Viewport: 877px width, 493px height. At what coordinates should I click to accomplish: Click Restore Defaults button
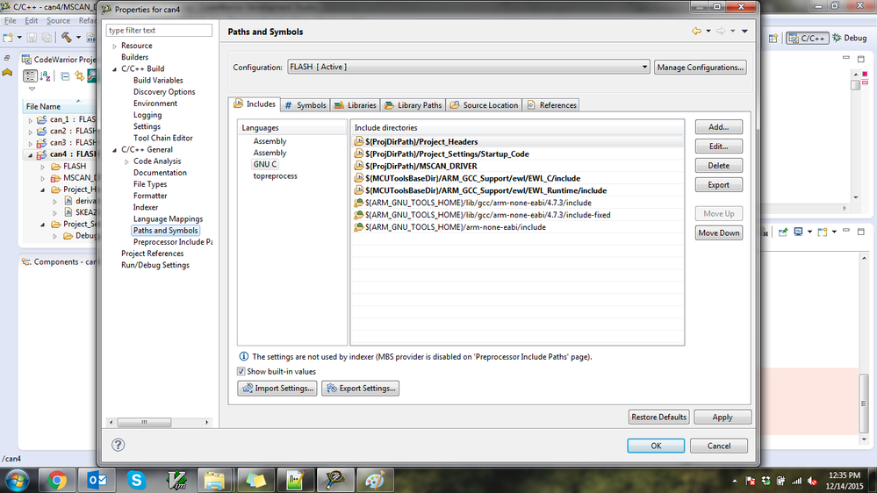(658, 417)
